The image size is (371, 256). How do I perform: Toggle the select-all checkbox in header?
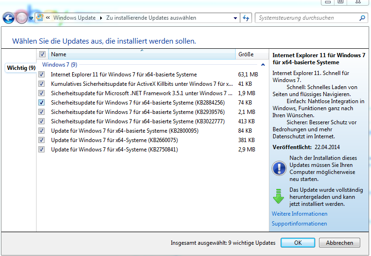tap(42, 54)
